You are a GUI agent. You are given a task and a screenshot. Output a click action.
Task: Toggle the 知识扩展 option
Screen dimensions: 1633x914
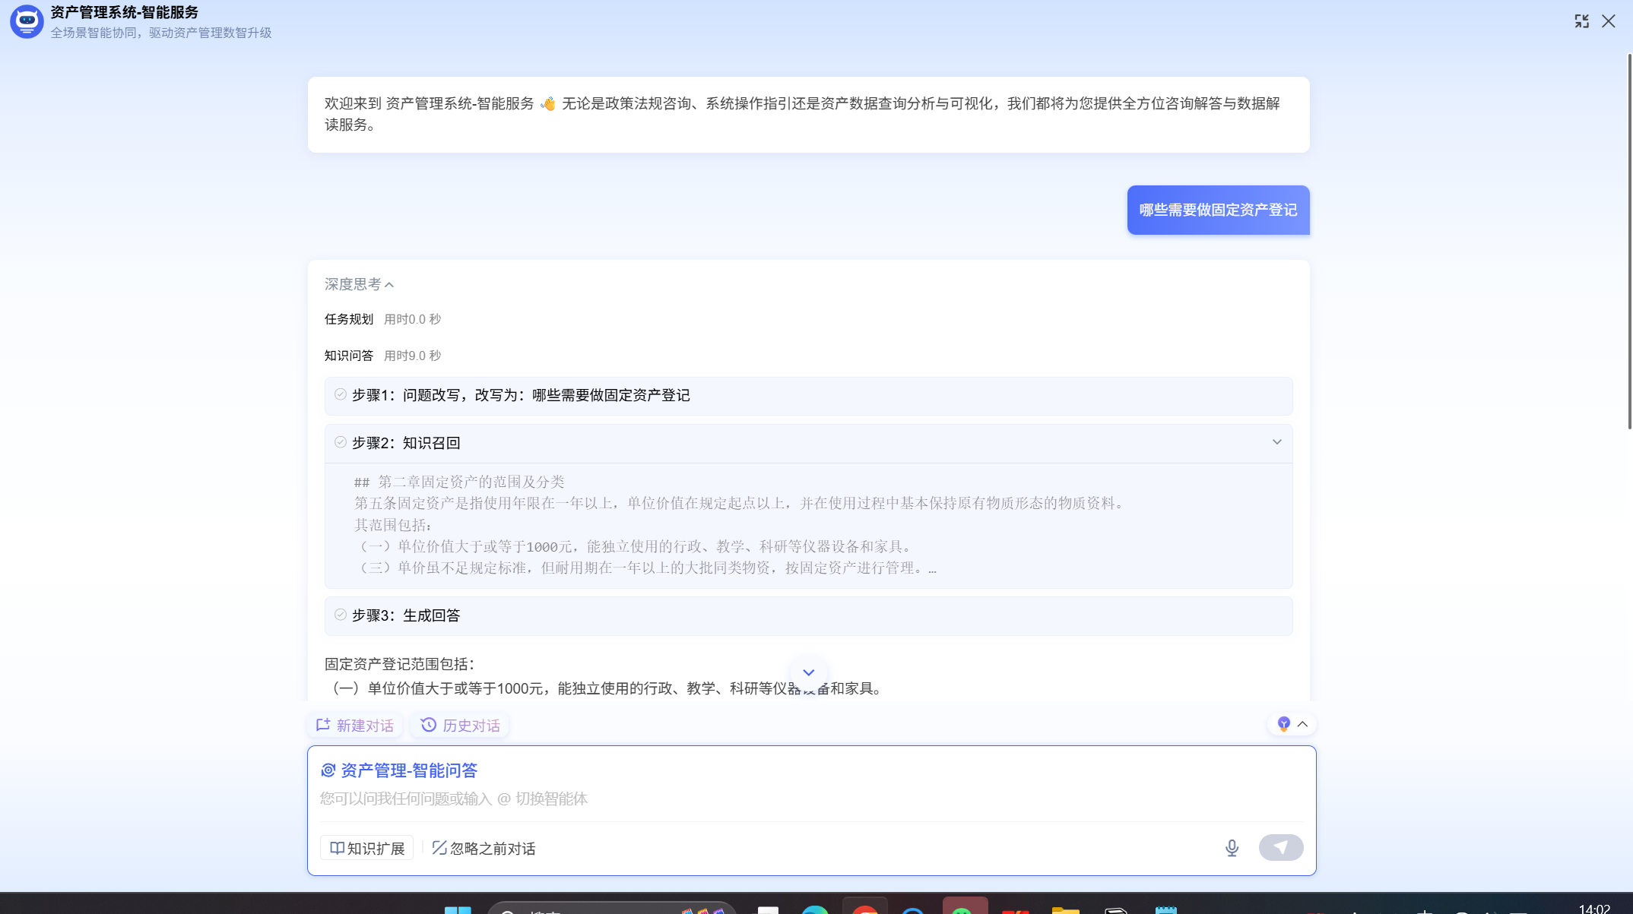367,848
